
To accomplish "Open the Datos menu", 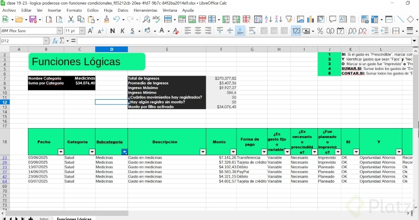I will click(123, 10).
